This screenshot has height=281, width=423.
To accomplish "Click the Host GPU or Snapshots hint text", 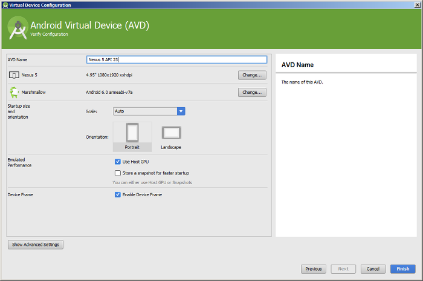I will point(152,182).
